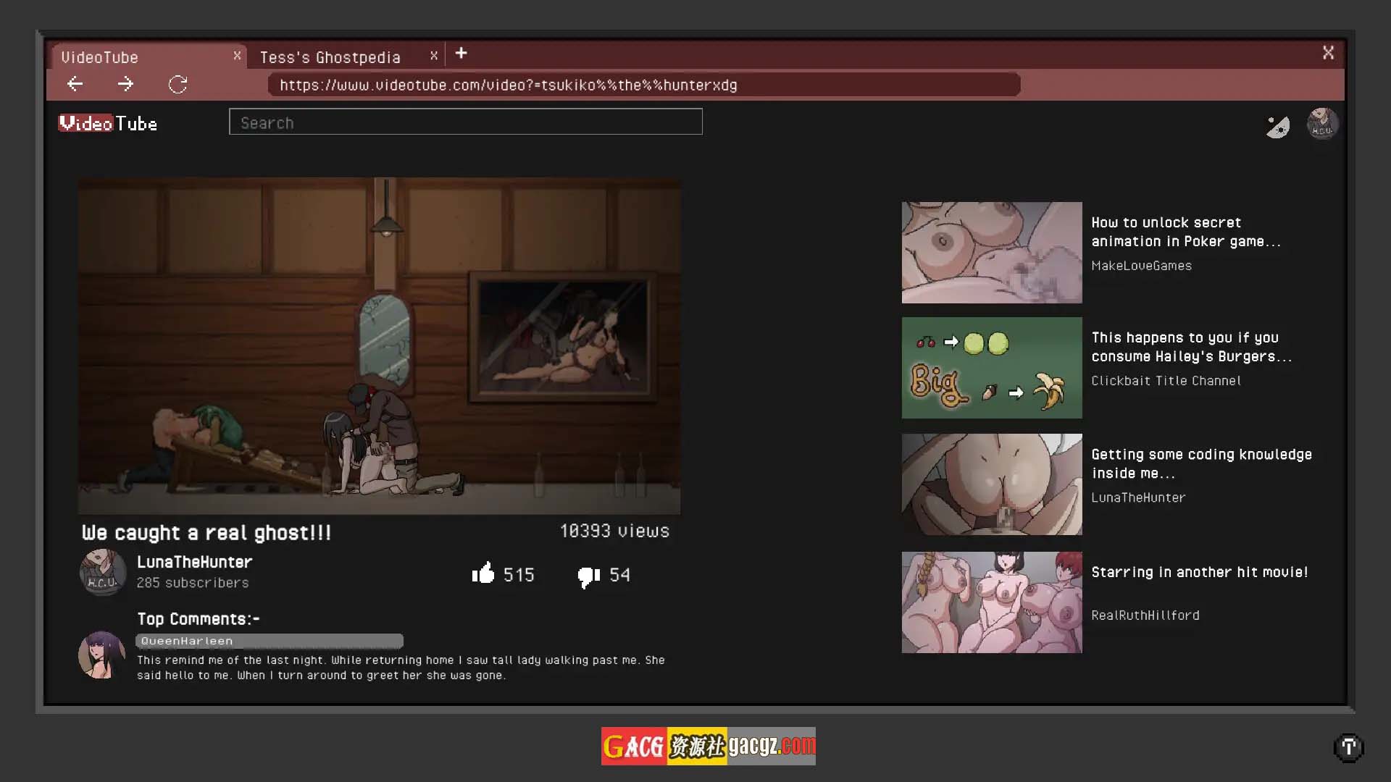Click the round T button at bottom right

coord(1348,747)
